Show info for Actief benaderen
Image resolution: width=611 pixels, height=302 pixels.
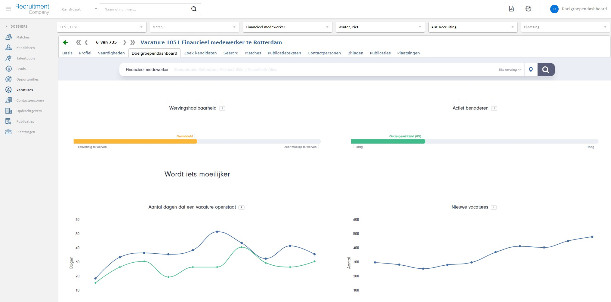[x=494, y=108]
